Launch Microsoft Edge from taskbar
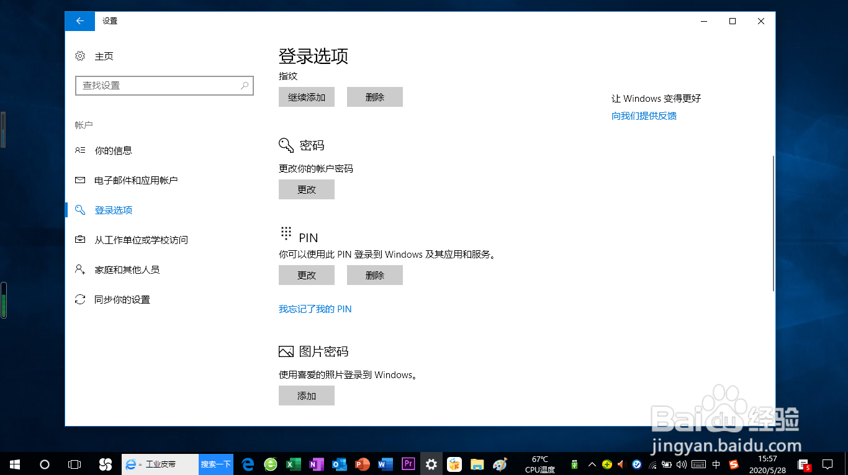848x475 pixels. click(248, 464)
